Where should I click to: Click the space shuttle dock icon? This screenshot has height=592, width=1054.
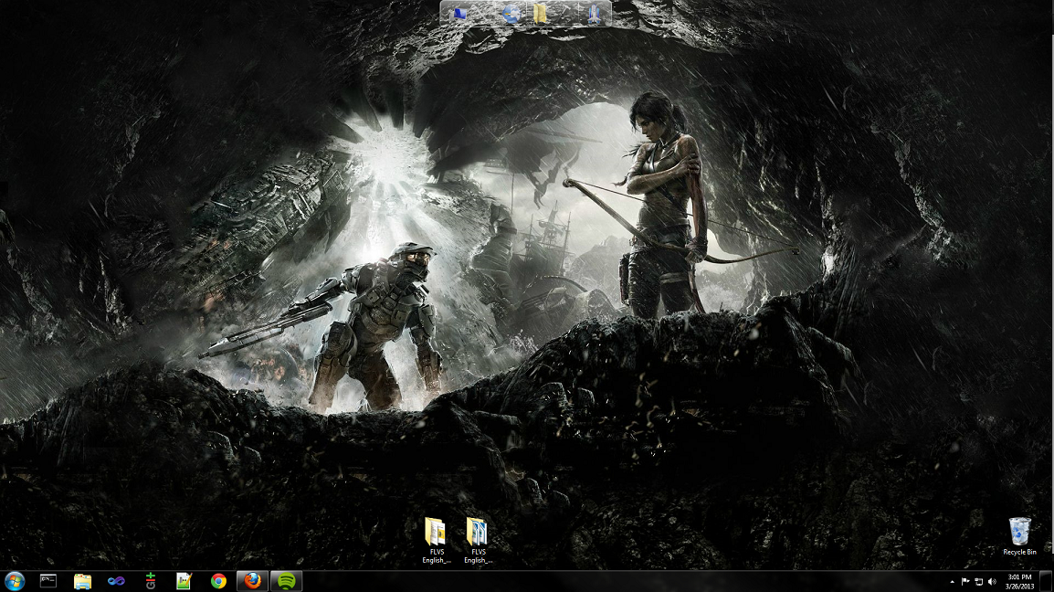[x=595, y=14]
